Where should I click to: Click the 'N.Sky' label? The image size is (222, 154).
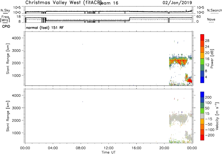pyautogui.click(x=5, y=10)
